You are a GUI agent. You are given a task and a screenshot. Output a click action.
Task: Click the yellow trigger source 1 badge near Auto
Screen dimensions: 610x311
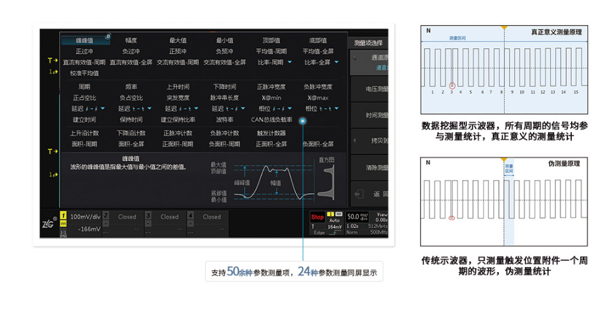point(330,214)
